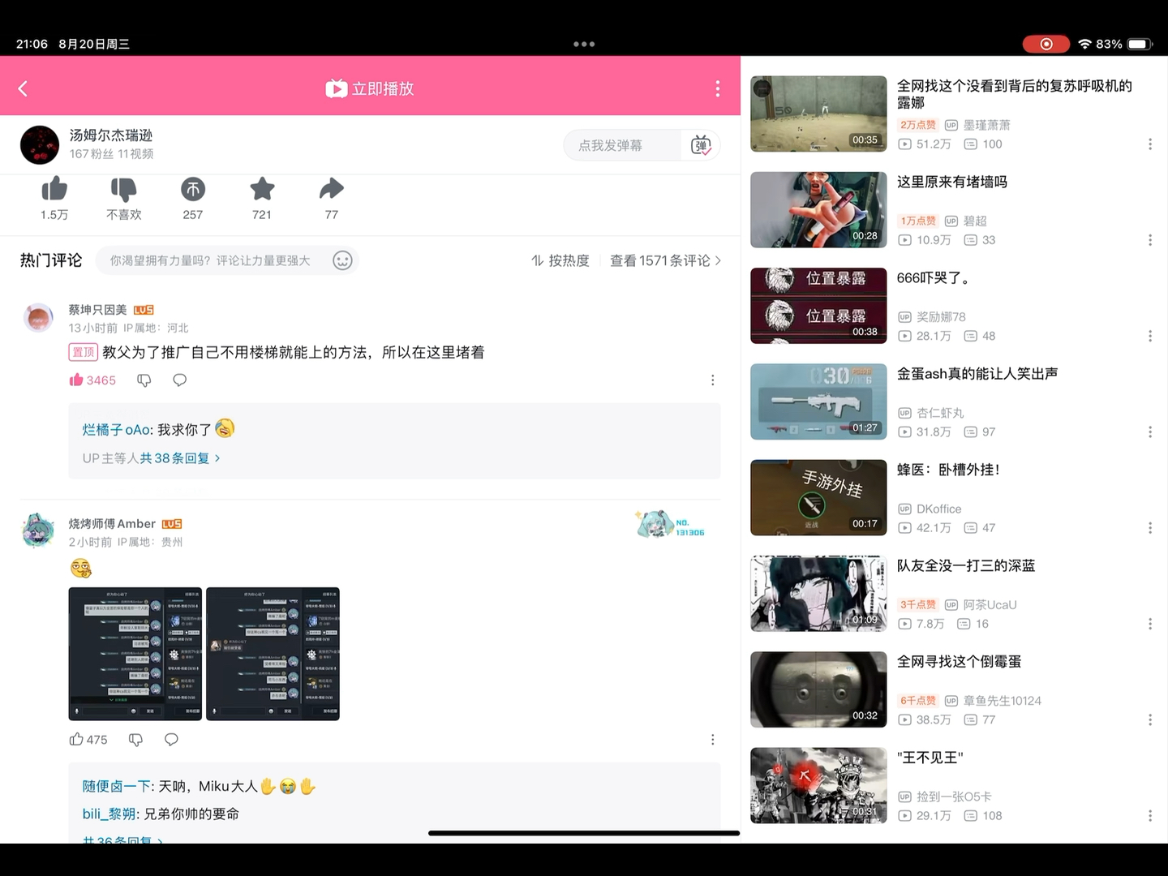This screenshot has width=1168, height=876.
Task: Open the header three-dot menu
Action: pyautogui.click(x=718, y=88)
